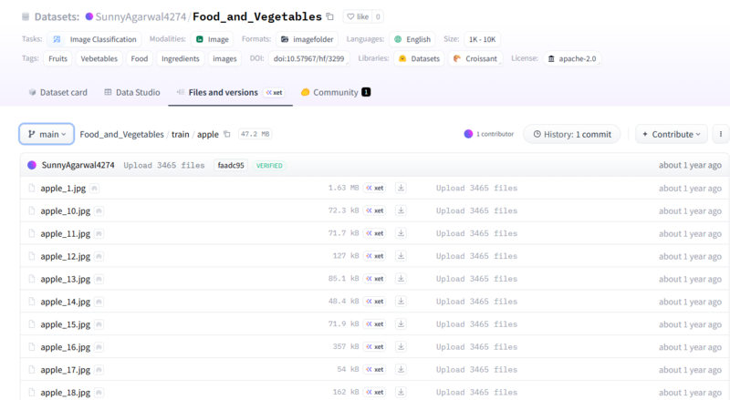Click the xet badge for apple_1.jpg
Viewport: 730px width, 400px height.
[374, 188]
